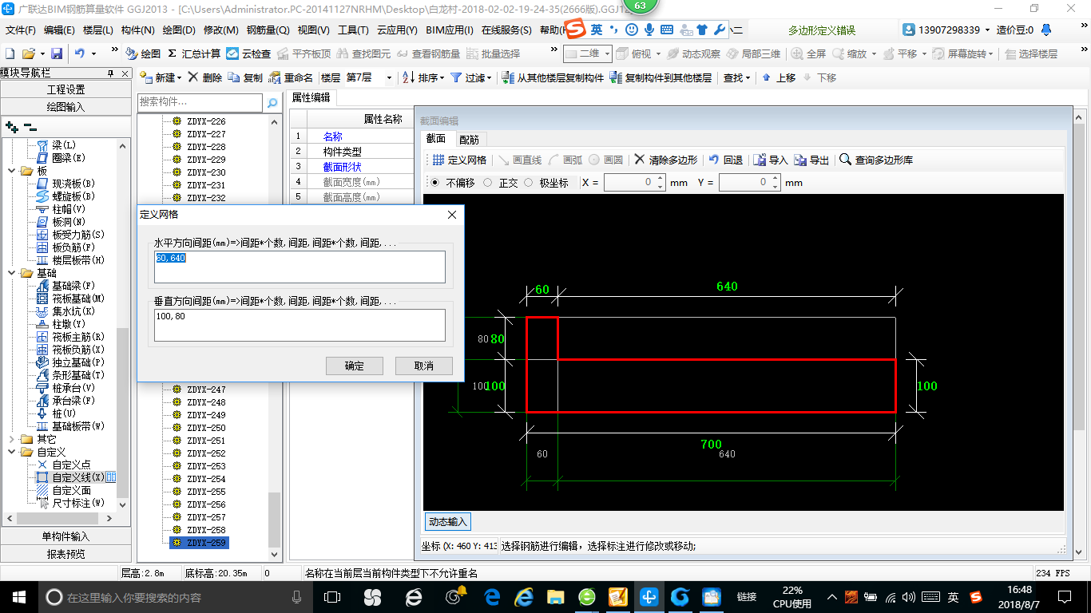Click 从其他楼层复制构件 copy from other floors
Image resolution: width=1091 pixels, height=613 pixels.
553,77
